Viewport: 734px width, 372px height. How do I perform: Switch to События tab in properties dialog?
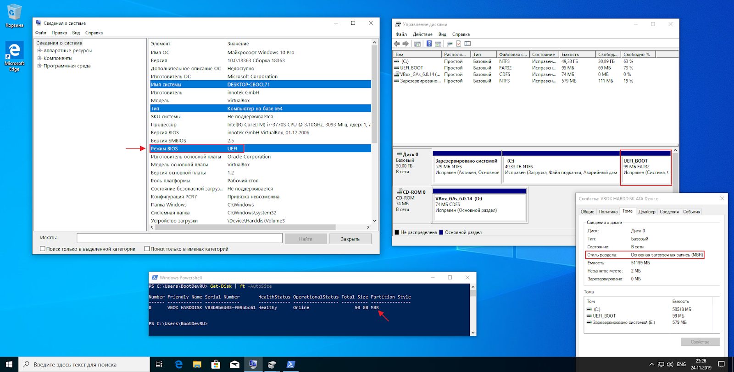(x=692, y=212)
